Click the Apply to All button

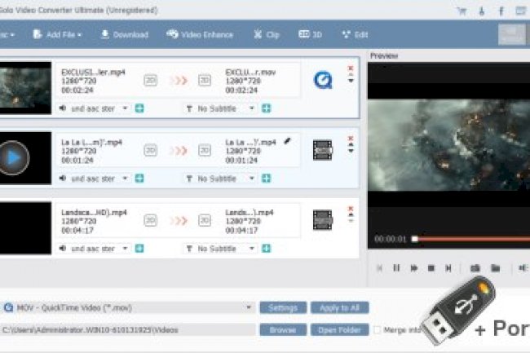[339, 308]
